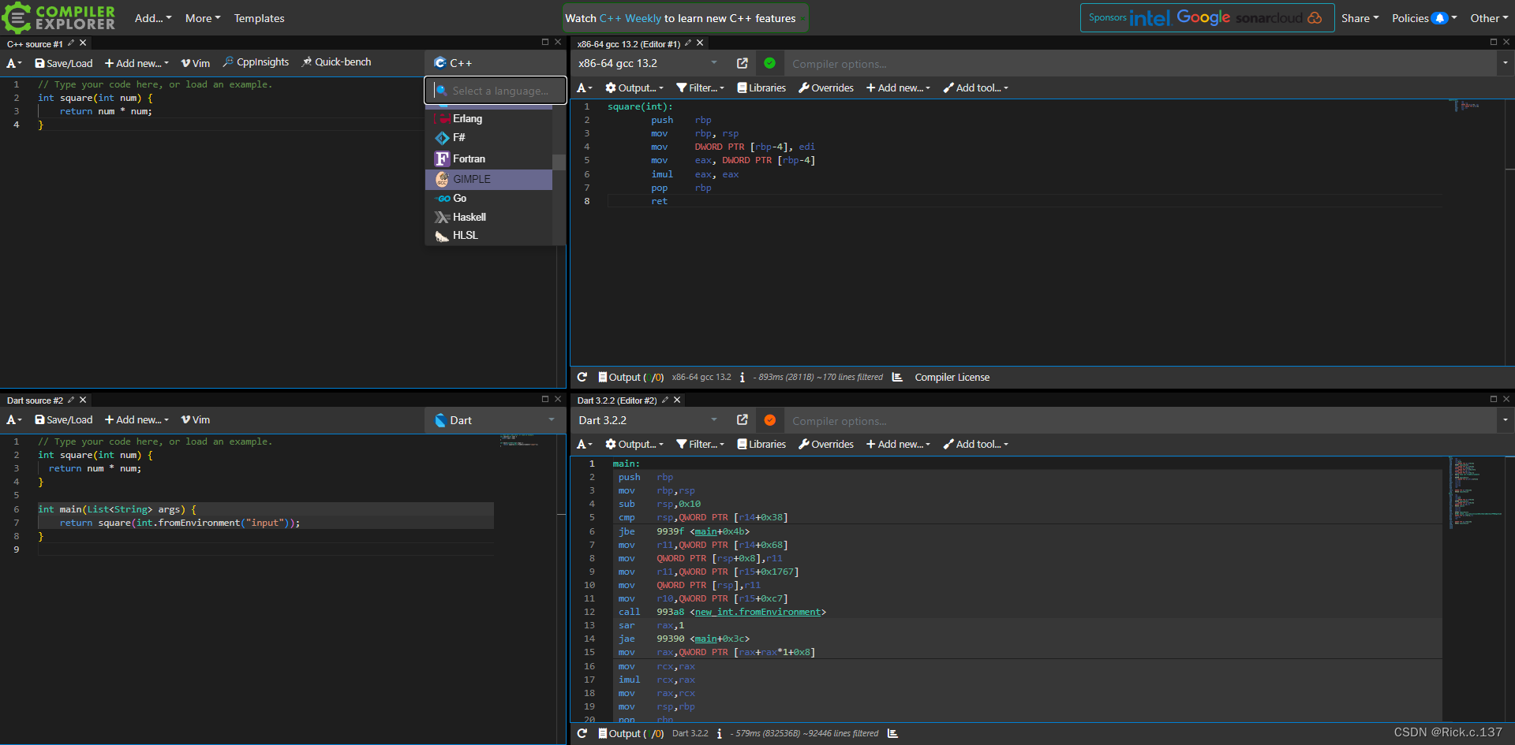Open the Filter... dropdown in the Dart compiler panel
The width and height of the screenshot is (1515, 745).
(700, 444)
